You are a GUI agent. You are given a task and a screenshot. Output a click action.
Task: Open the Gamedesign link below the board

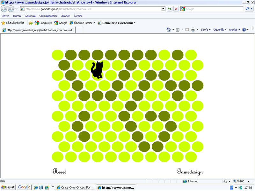pyautogui.click(x=190, y=172)
